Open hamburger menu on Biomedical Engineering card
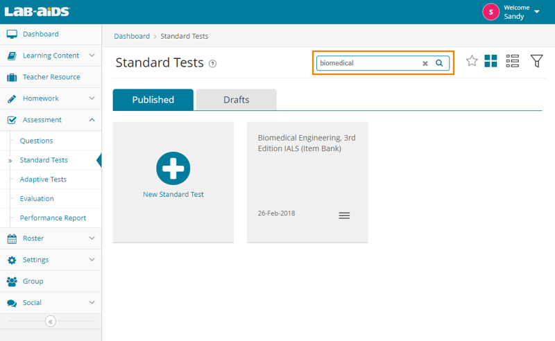This screenshot has height=341, width=555. point(344,216)
